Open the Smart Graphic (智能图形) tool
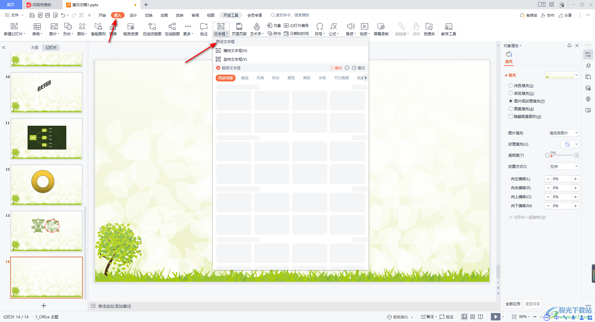 click(x=99, y=29)
